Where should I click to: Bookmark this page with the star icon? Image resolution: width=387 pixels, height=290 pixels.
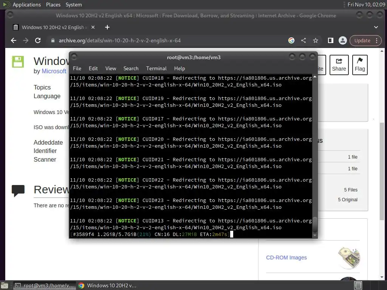pyautogui.click(x=316, y=40)
